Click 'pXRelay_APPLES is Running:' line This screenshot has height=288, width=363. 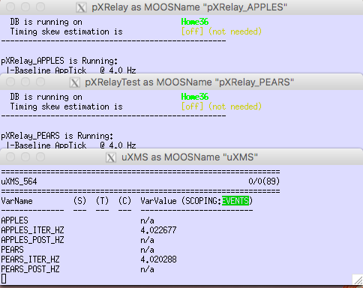point(59,61)
